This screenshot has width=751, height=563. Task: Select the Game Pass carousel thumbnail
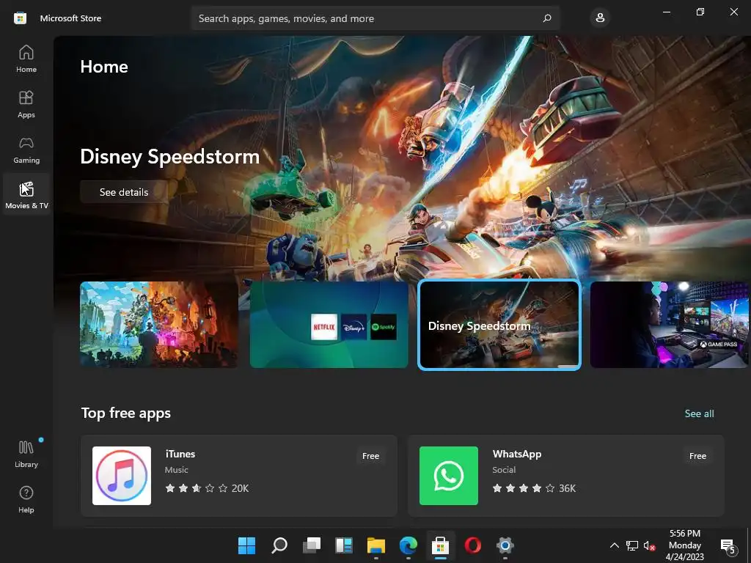click(670, 325)
